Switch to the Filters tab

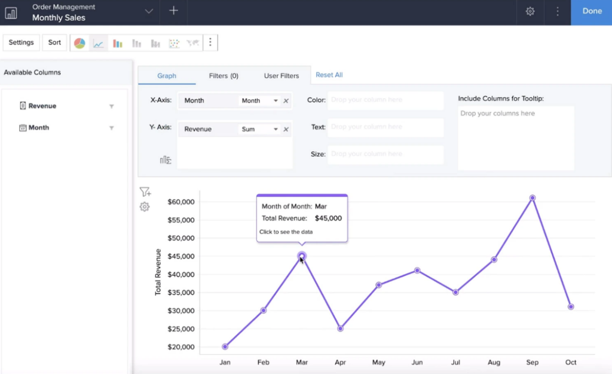(223, 75)
